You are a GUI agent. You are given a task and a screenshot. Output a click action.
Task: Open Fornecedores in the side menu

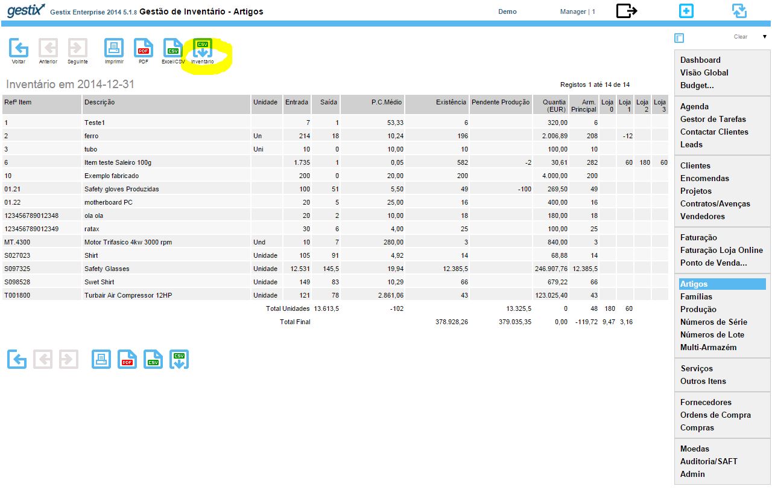point(706,402)
